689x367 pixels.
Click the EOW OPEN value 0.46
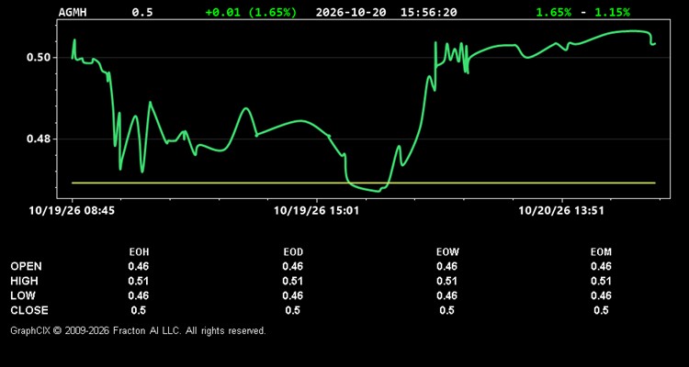(x=446, y=266)
